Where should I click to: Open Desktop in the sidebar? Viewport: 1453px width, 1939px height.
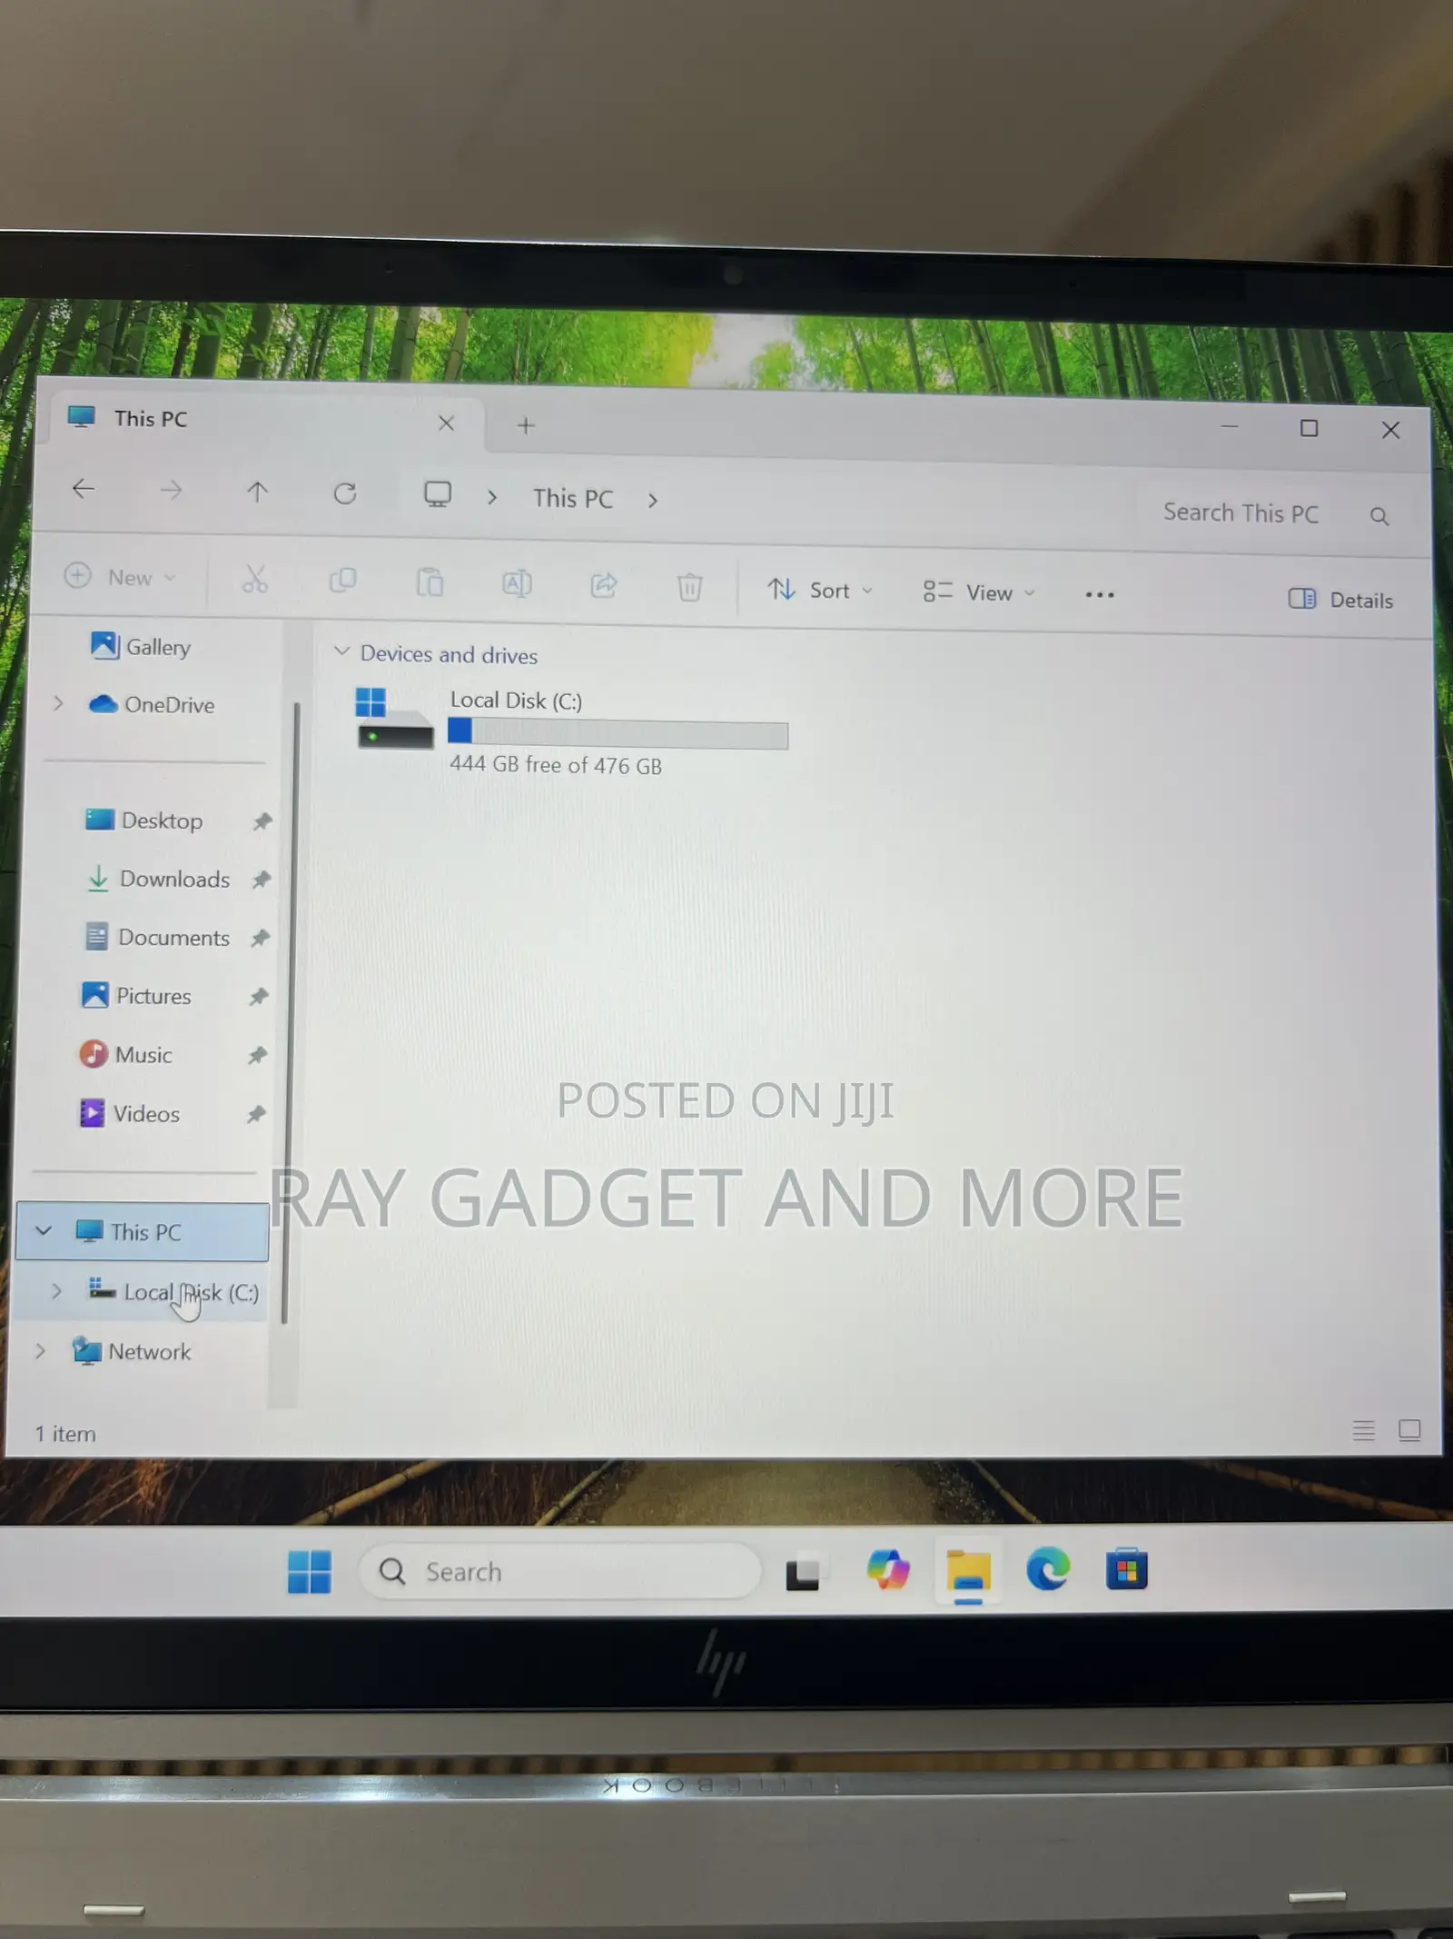point(143,820)
